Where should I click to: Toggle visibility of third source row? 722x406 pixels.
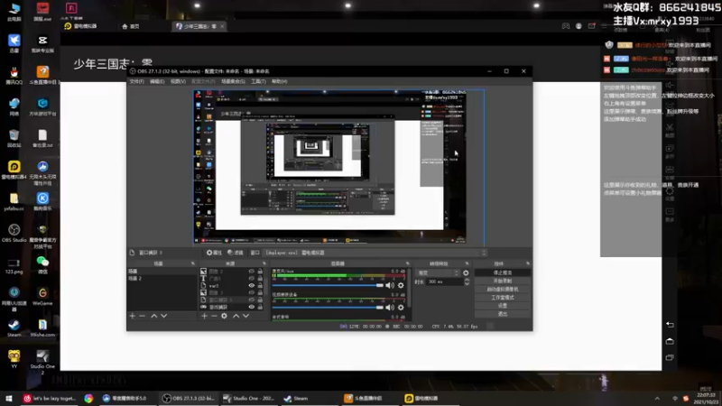[252, 285]
